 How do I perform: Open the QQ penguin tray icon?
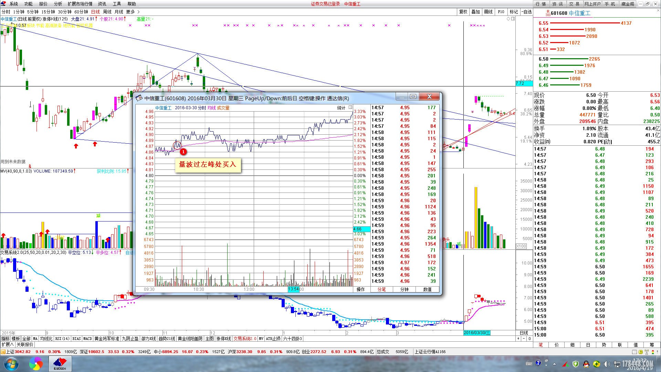[x=586, y=364]
